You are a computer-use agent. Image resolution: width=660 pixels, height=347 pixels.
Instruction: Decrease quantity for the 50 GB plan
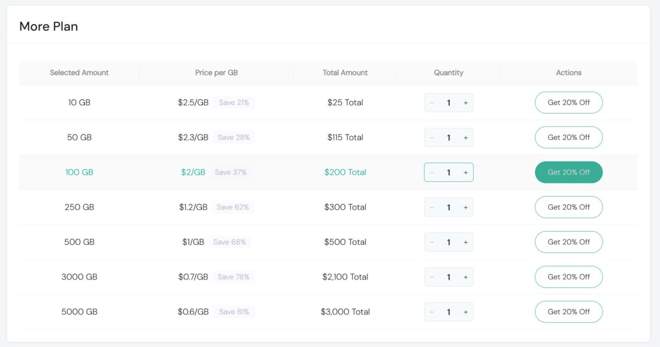coord(432,137)
